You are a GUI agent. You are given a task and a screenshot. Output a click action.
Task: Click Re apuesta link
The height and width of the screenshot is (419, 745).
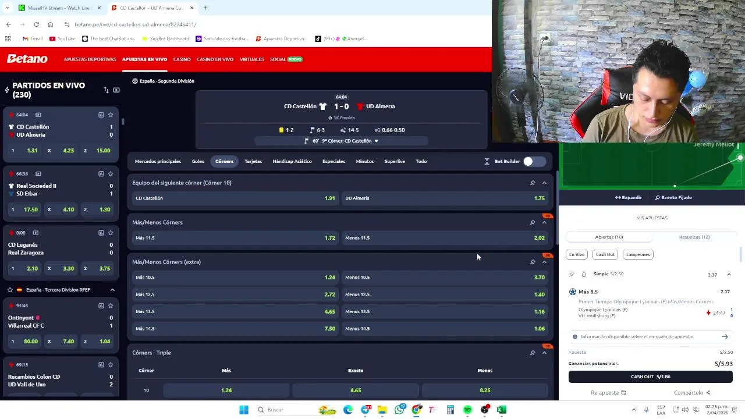(x=608, y=393)
